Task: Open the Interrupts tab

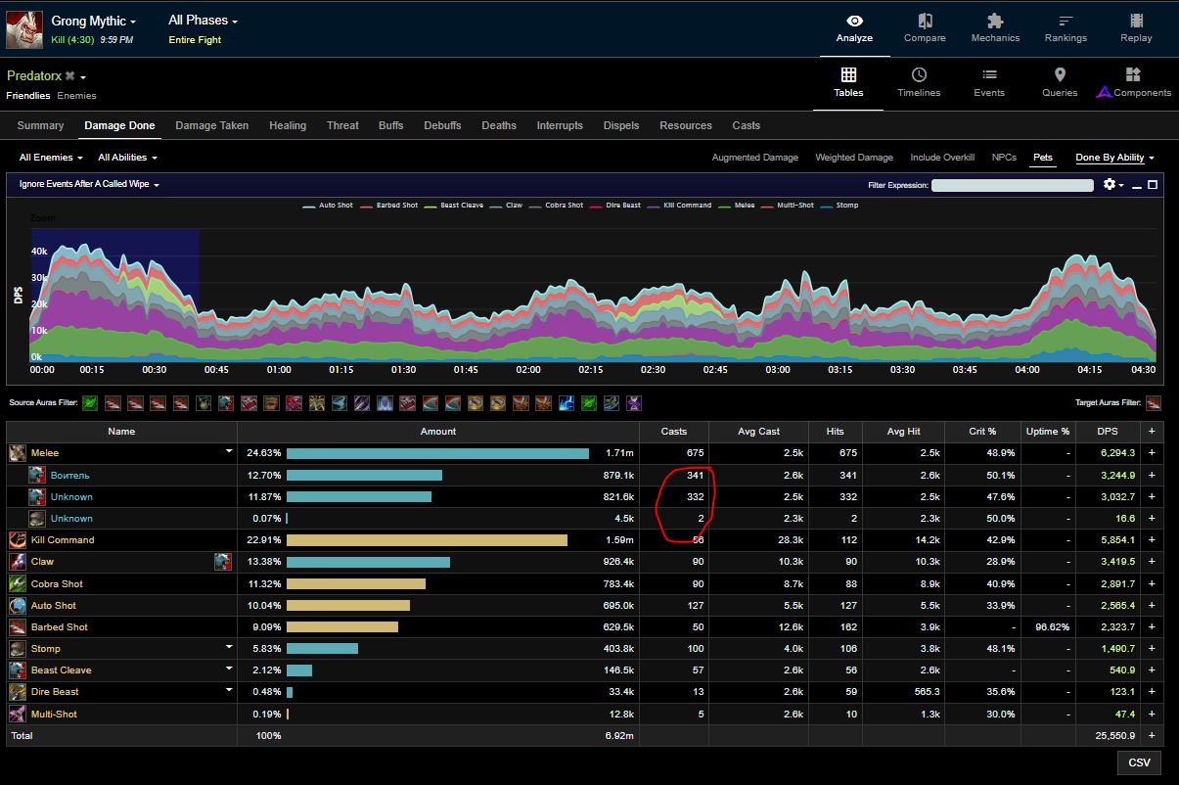Action: click(560, 125)
